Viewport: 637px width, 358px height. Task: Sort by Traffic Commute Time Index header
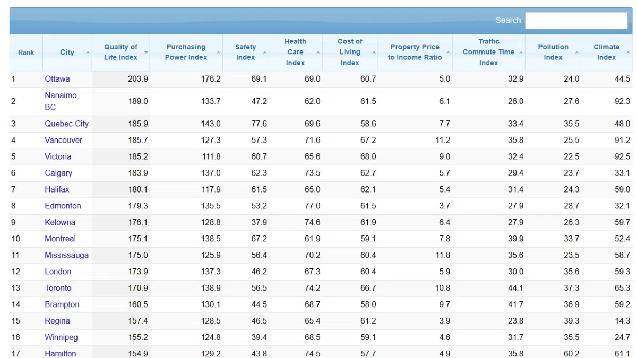point(488,53)
